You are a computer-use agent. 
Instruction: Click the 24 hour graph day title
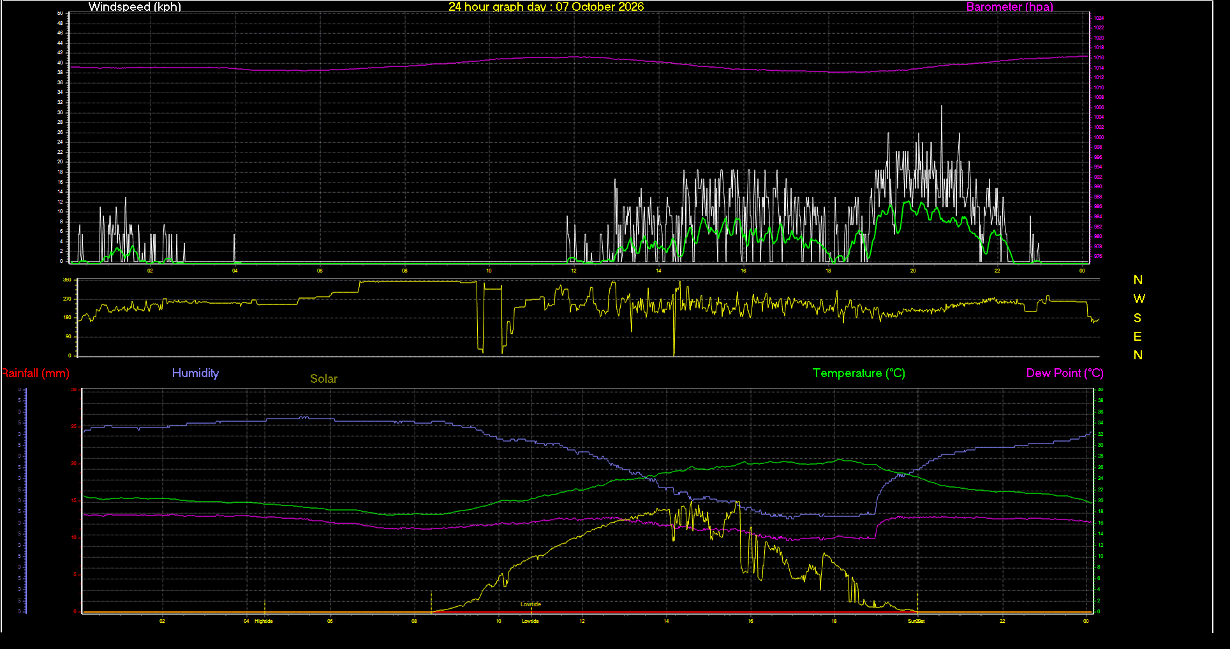pyautogui.click(x=546, y=7)
